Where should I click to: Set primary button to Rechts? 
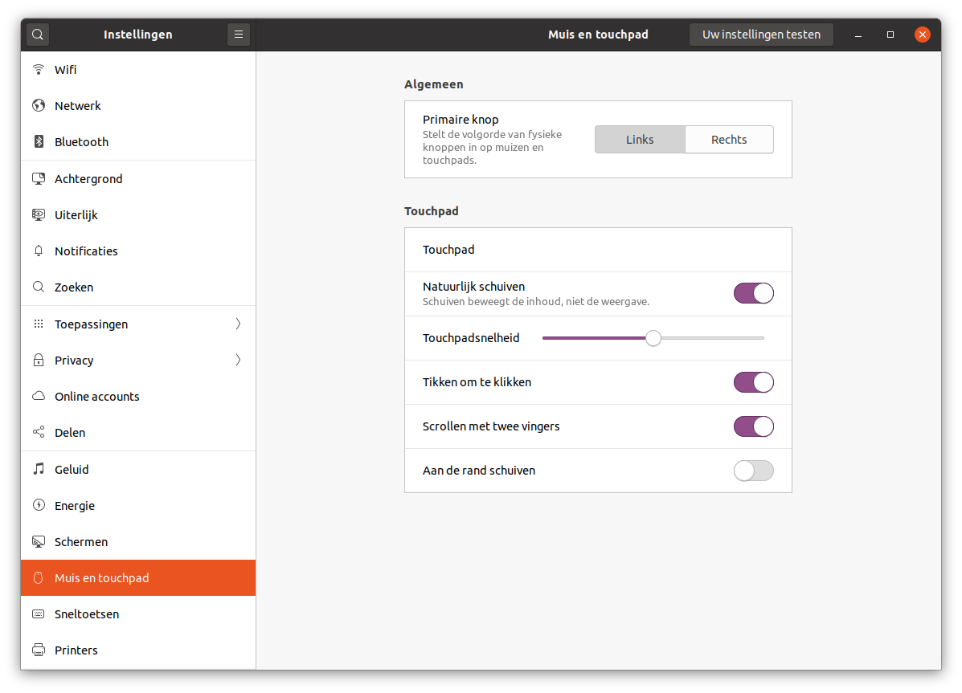point(729,140)
